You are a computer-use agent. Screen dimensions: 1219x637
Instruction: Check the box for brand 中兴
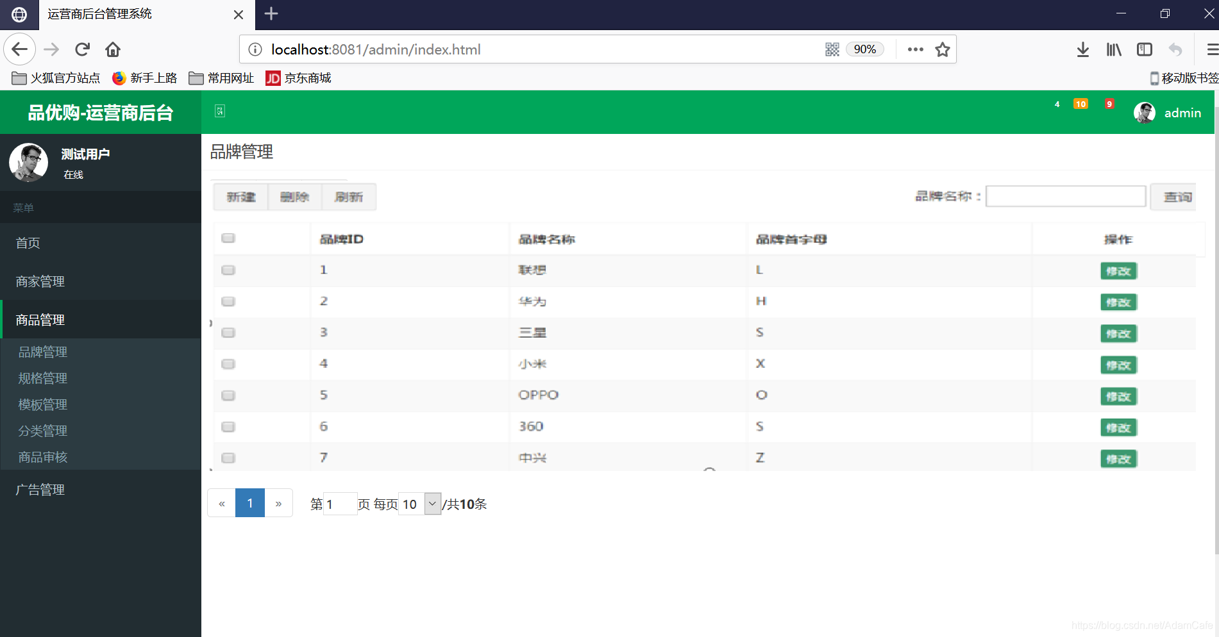point(228,458)
